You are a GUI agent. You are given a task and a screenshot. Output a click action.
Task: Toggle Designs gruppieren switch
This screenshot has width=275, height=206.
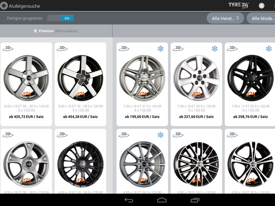point(60,18)
